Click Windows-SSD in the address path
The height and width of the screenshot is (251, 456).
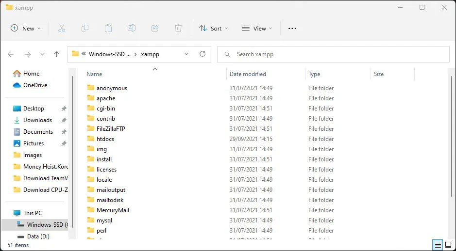tap(110, 54)
